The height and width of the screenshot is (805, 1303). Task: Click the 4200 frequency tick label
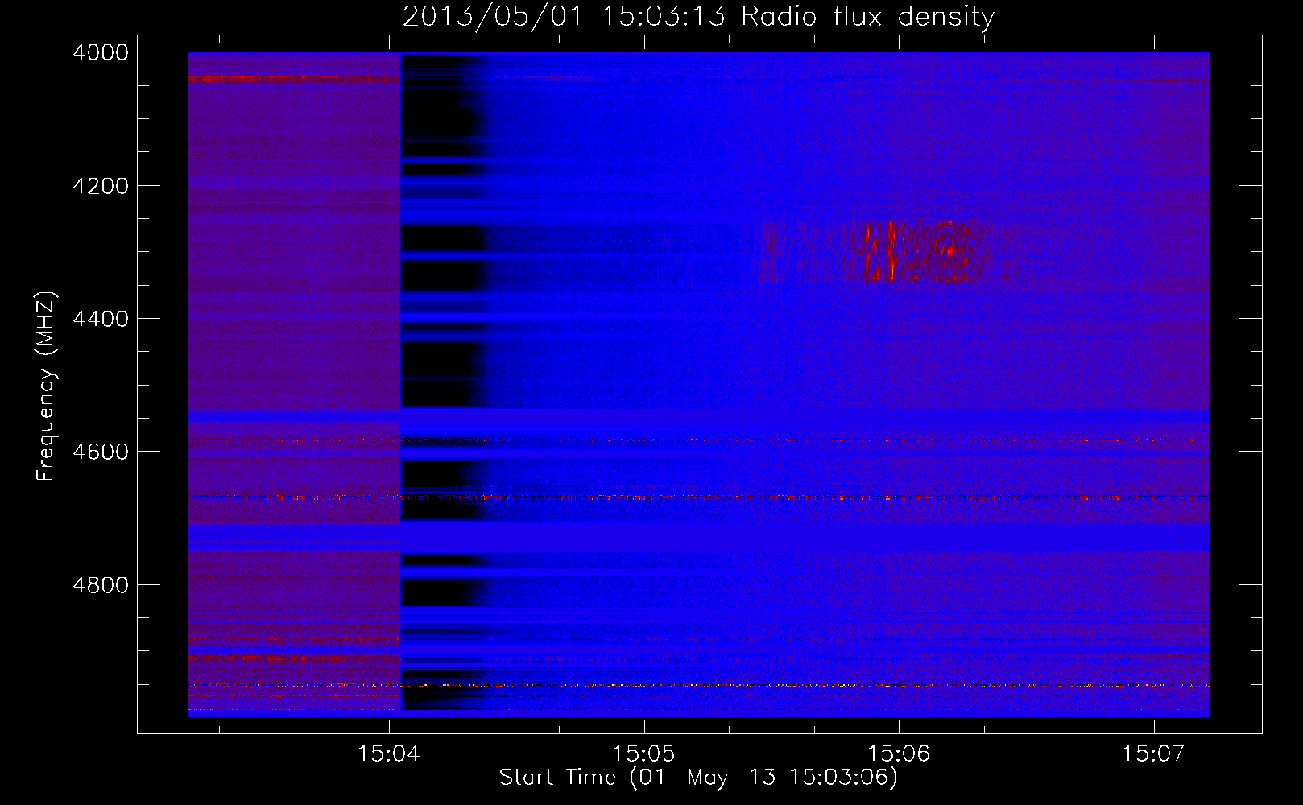click(x=101, y=186)
